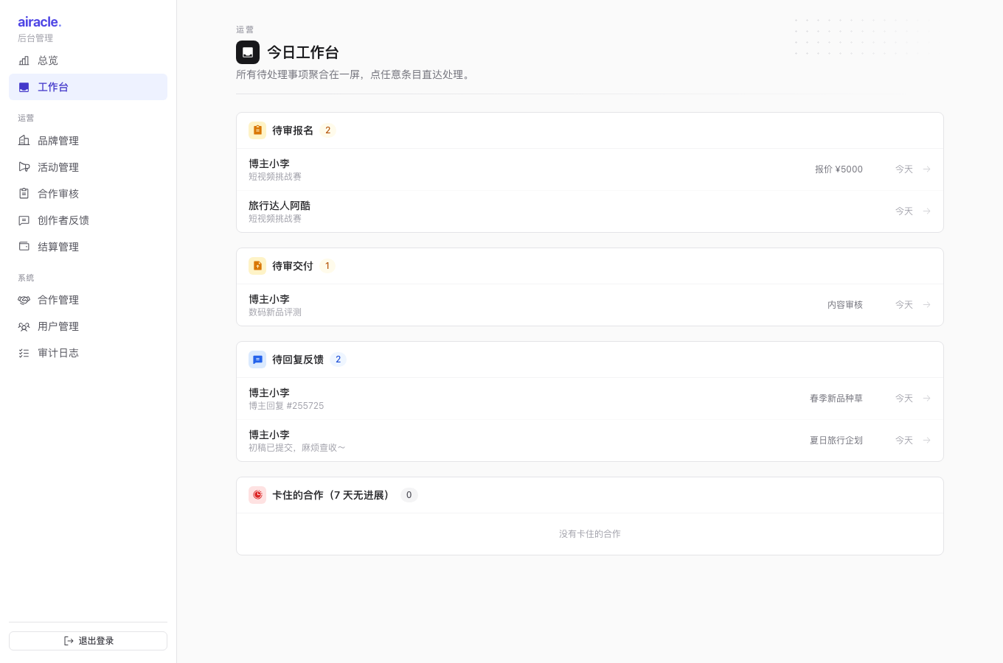Click the 卡住的合作 count badge 0
This screenshot has width=1003, height=663.
[409, 495]
